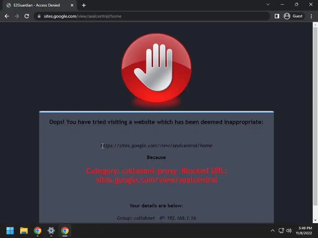Open Chrome's three-dot menu
318x238 pixels.
click(311, 16)
